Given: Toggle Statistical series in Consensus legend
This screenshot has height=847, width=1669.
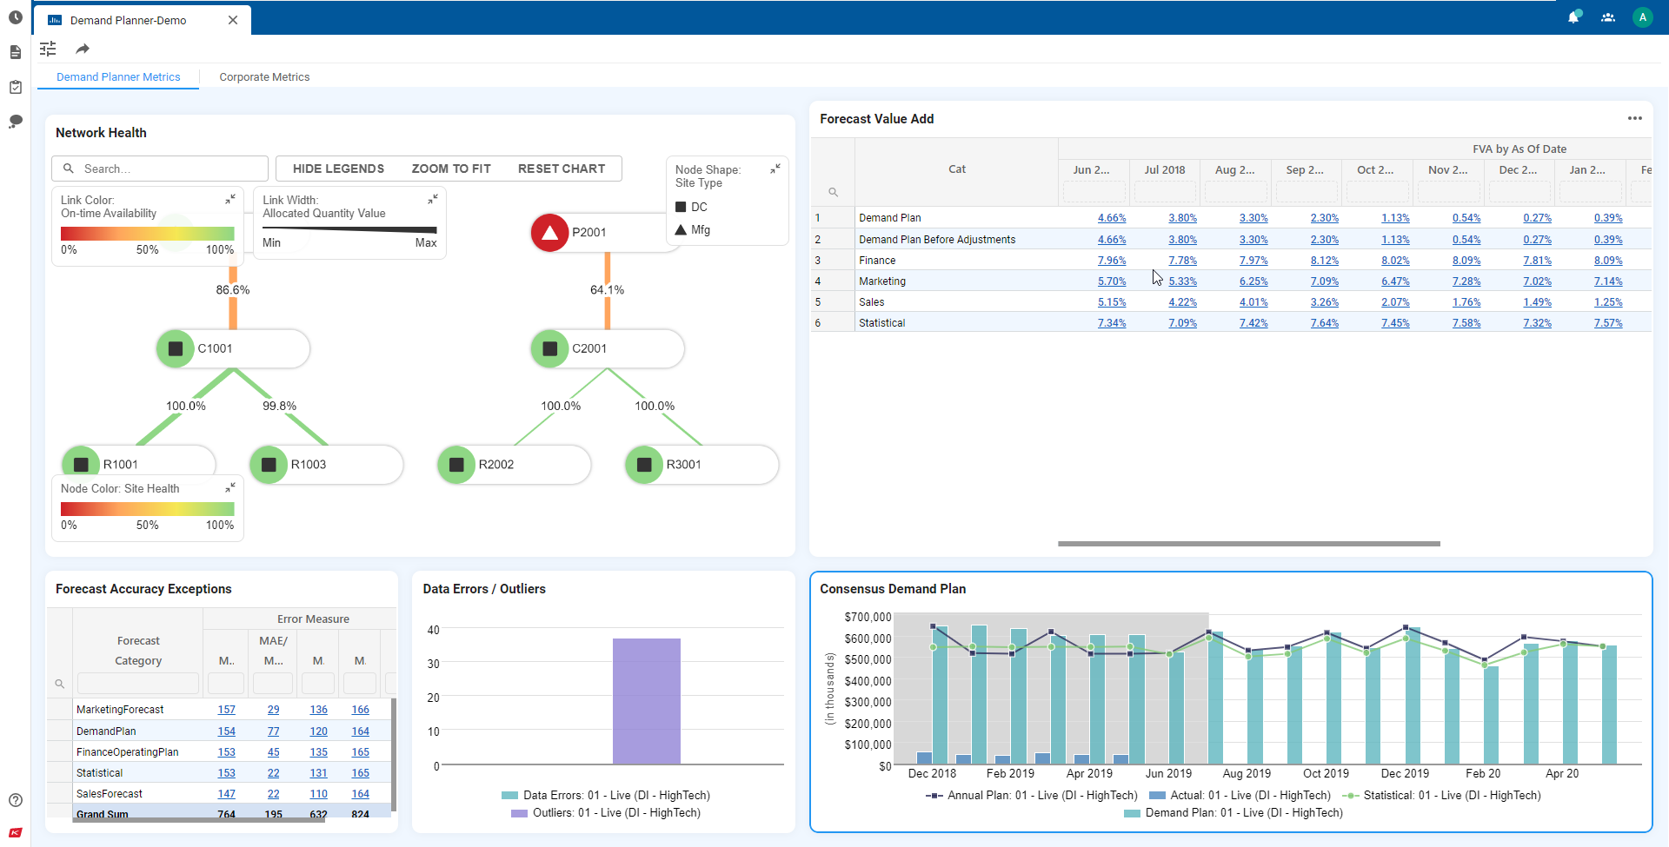Looking at the screenshot, I should point(1442,796).
